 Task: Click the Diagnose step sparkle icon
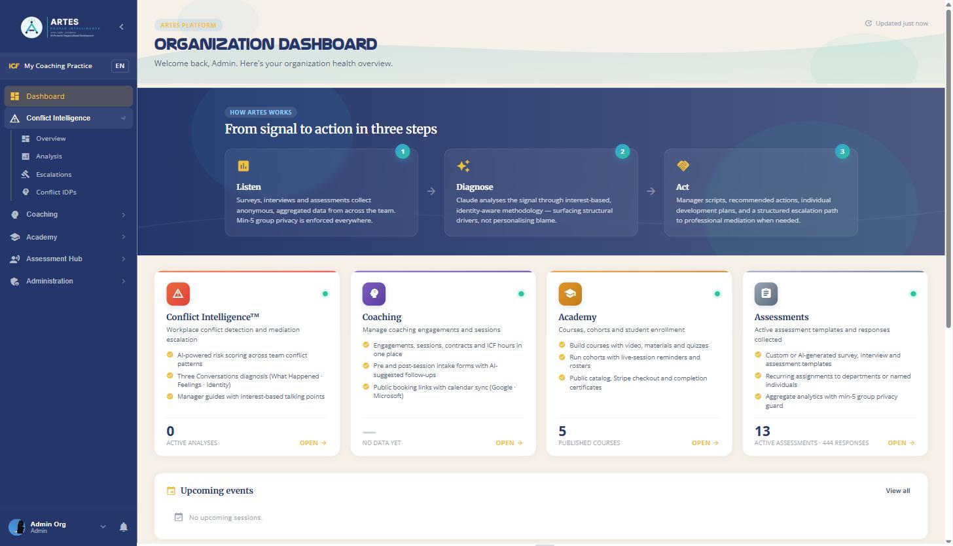463,166
